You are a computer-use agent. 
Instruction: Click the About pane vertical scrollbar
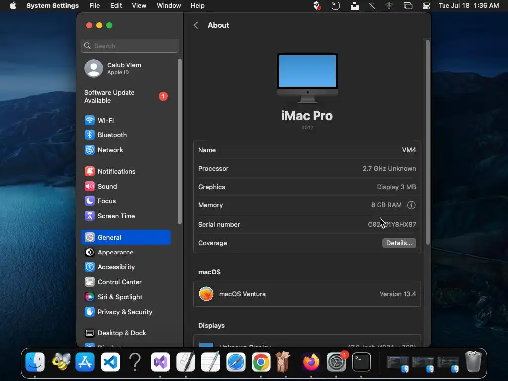(x=428, y=142)
